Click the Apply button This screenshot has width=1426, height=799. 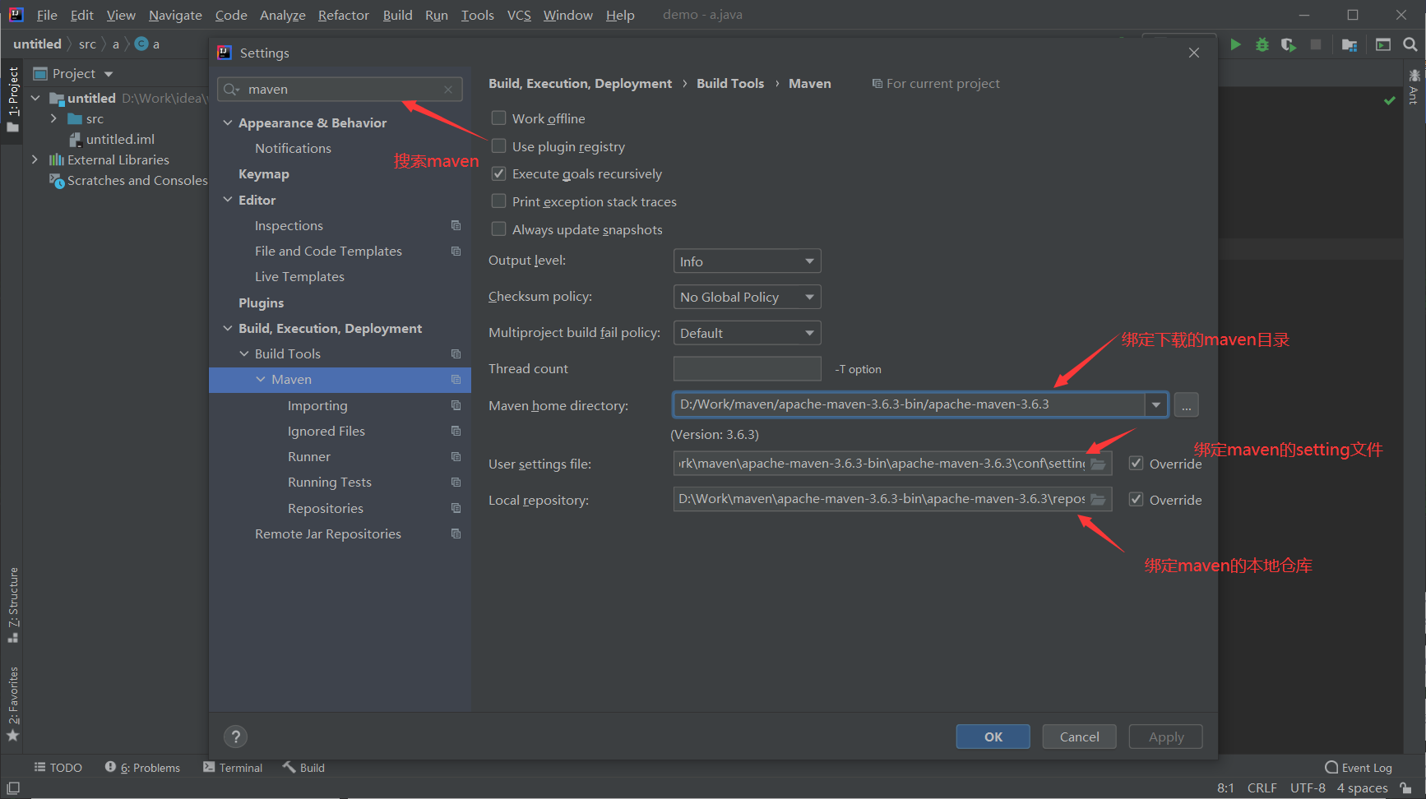(x=1165, y=737)
